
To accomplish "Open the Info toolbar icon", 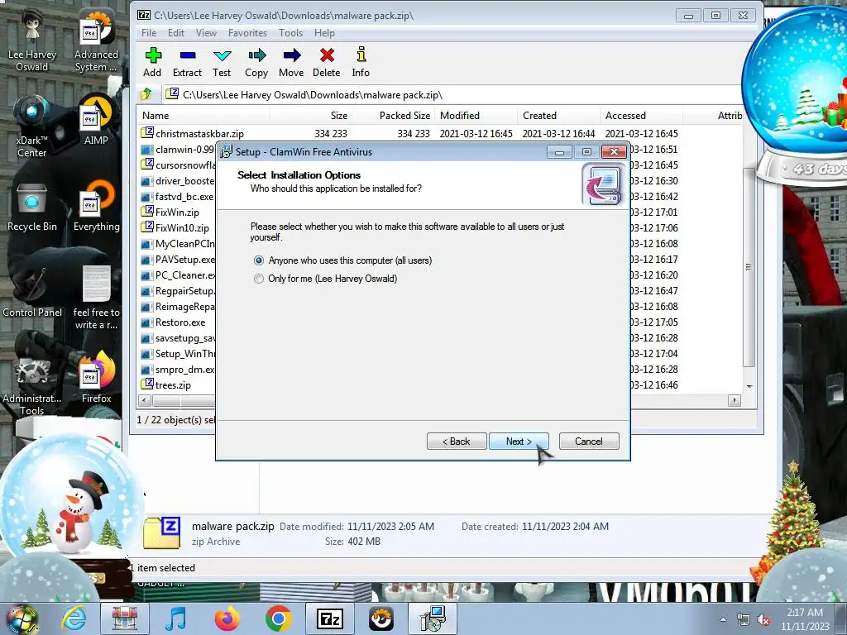I will [x=361, y=62].
